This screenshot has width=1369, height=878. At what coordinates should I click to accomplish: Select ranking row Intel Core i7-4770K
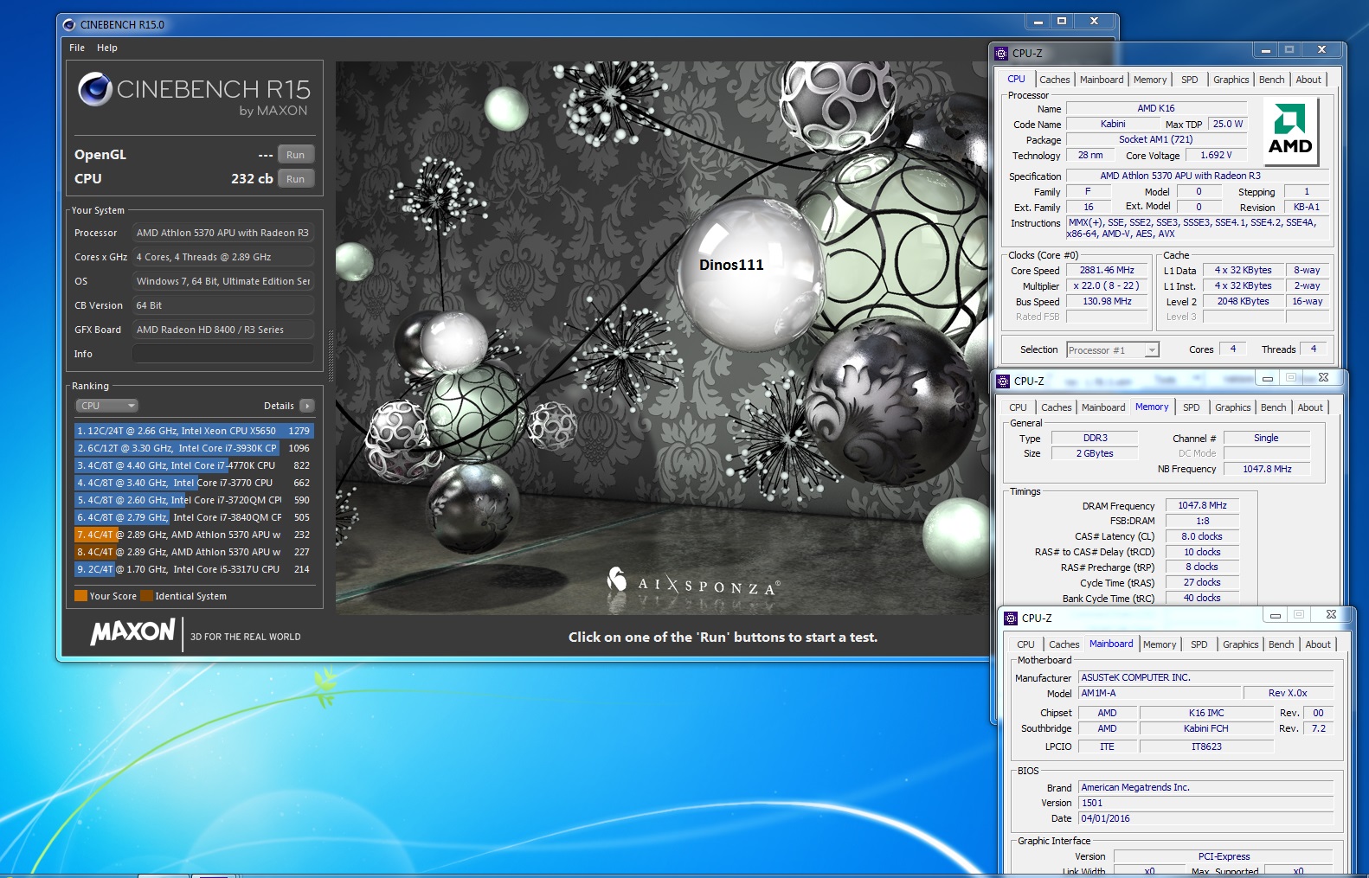(x=194, y=465)
